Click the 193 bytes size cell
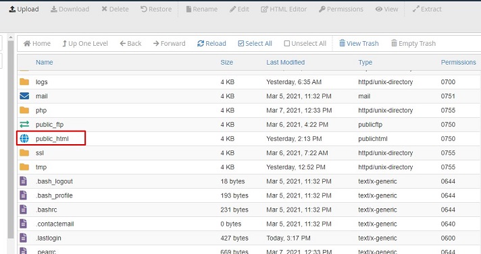 234,195
